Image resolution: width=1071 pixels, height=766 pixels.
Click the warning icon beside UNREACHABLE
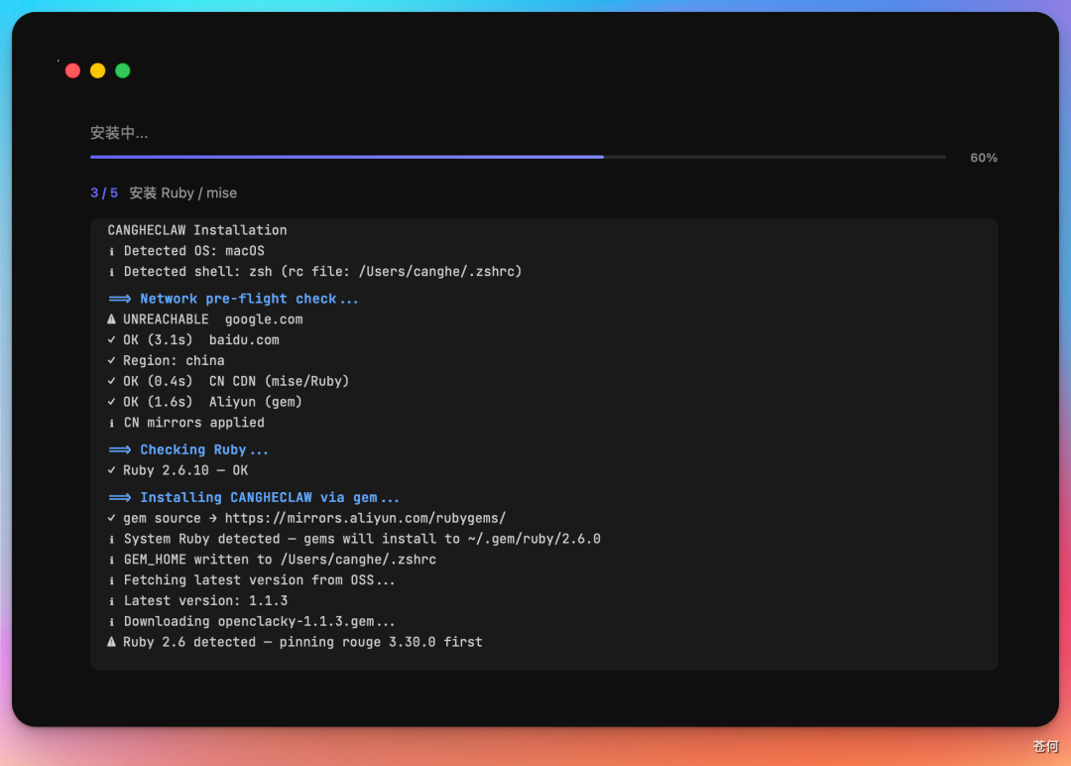click(111, 319)
